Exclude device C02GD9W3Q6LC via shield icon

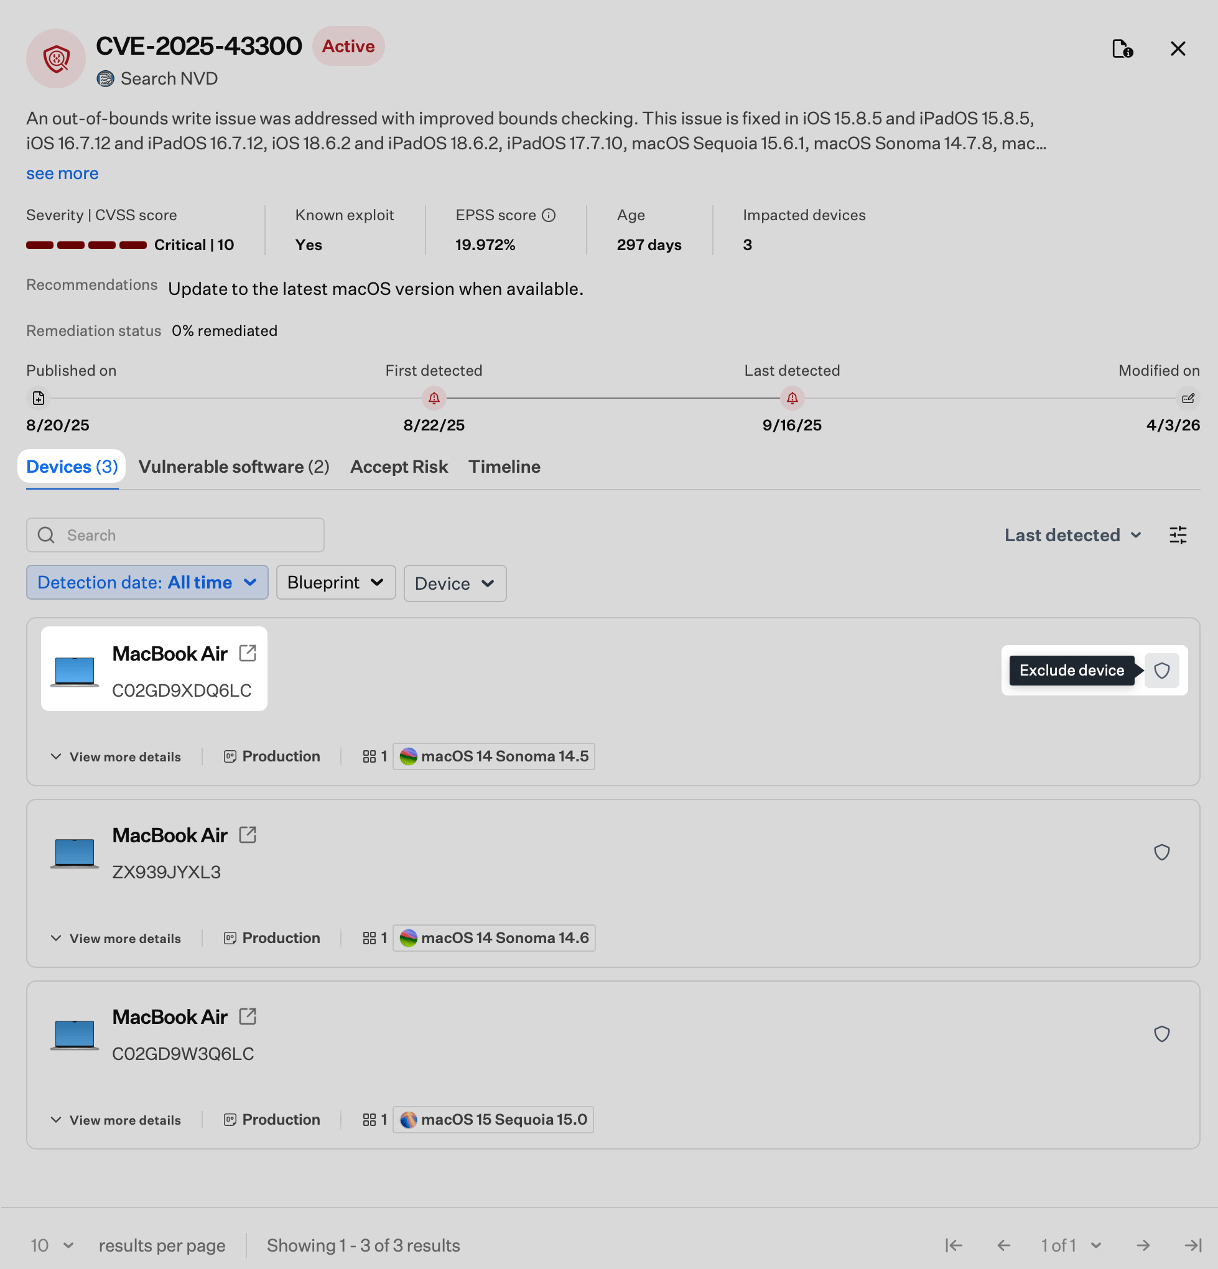click(1161, 1034)
